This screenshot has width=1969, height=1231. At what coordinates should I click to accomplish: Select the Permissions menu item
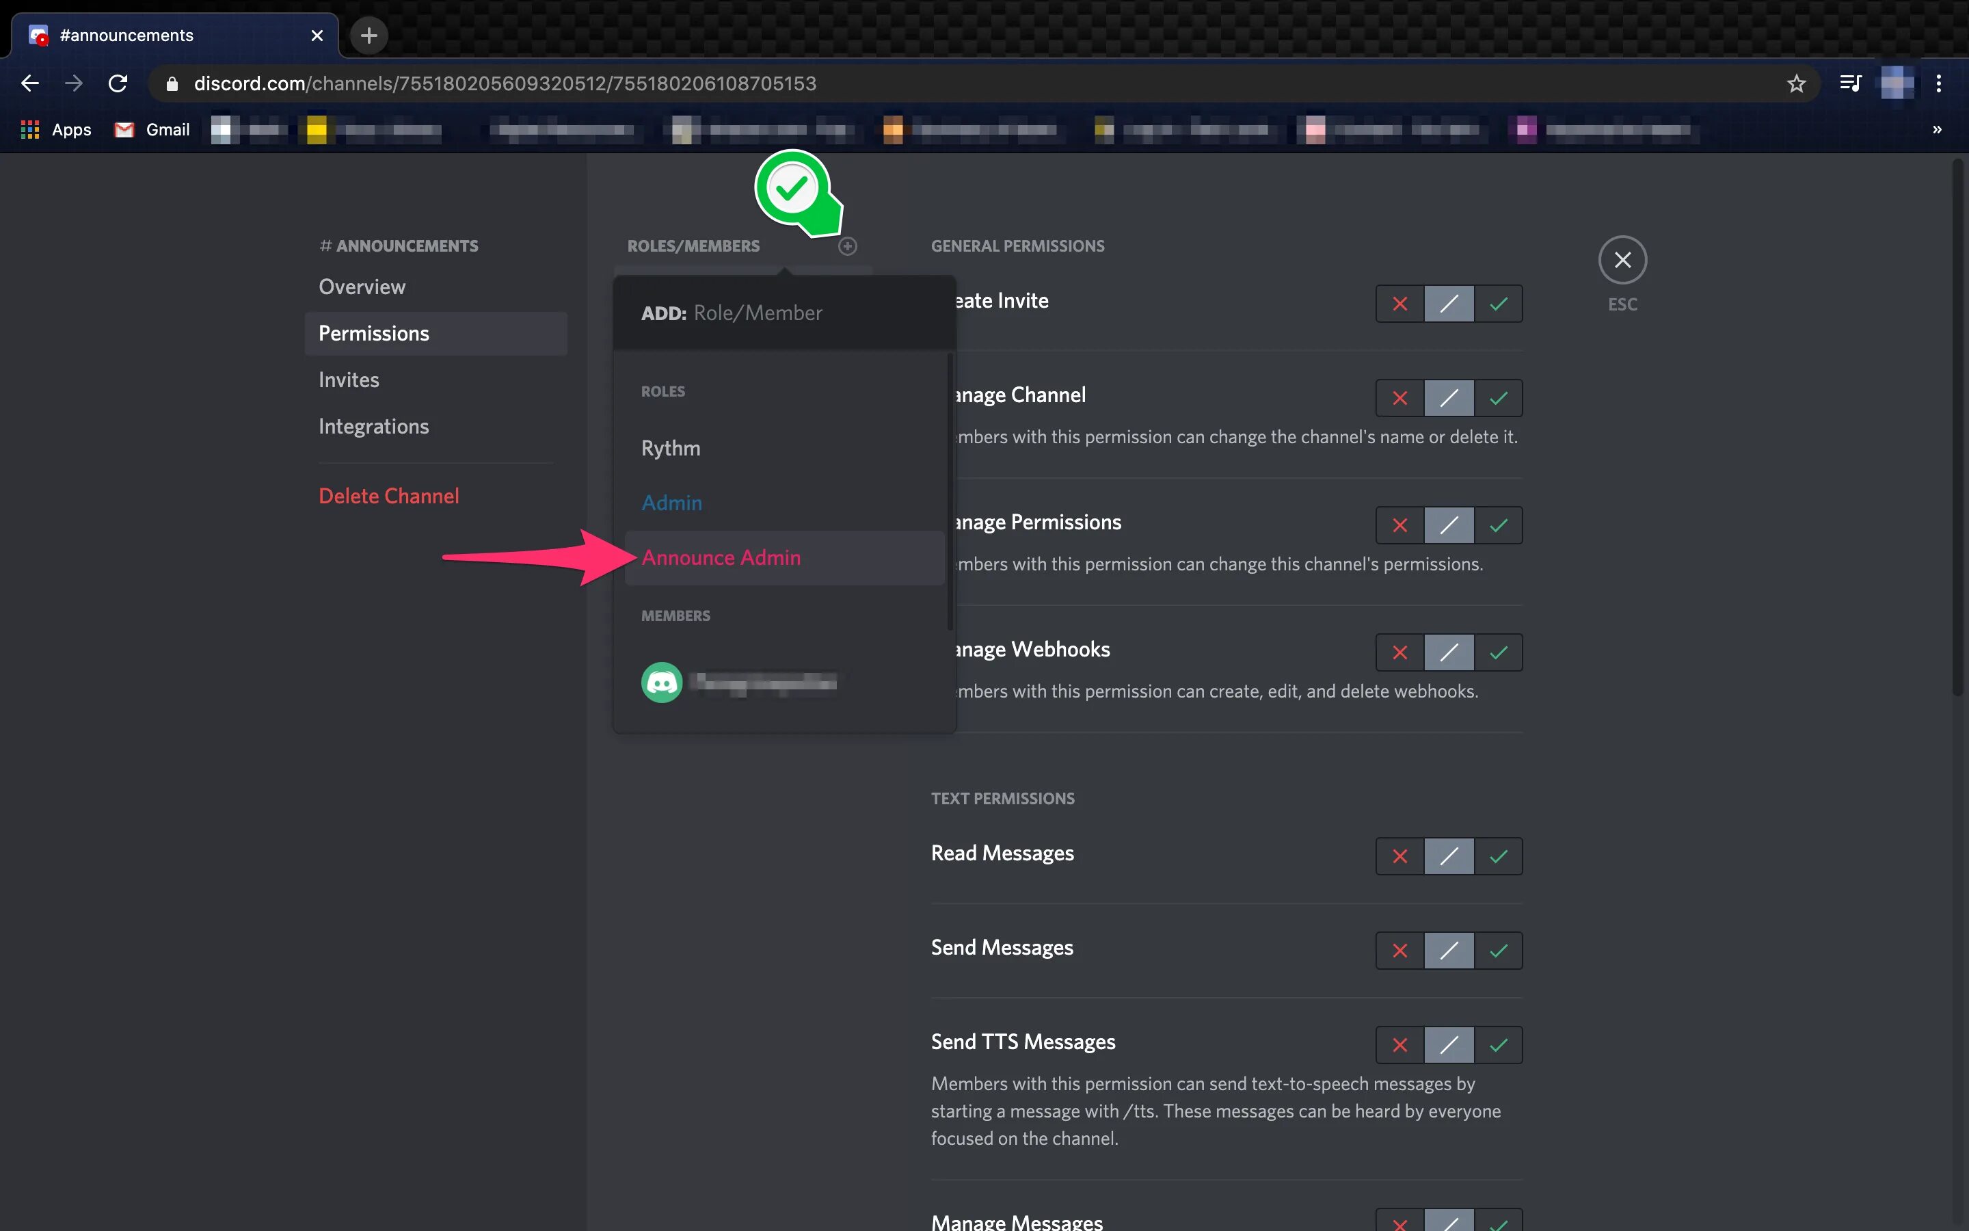pos(374,332)
